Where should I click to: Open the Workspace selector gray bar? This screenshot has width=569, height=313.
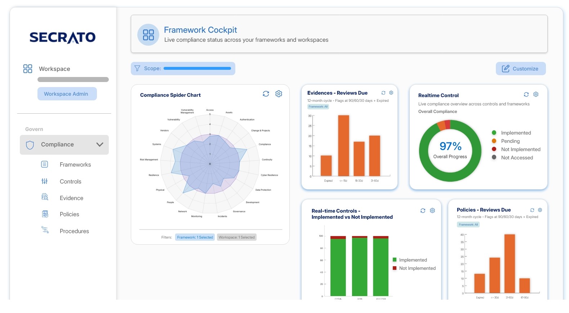pos(73,80)
